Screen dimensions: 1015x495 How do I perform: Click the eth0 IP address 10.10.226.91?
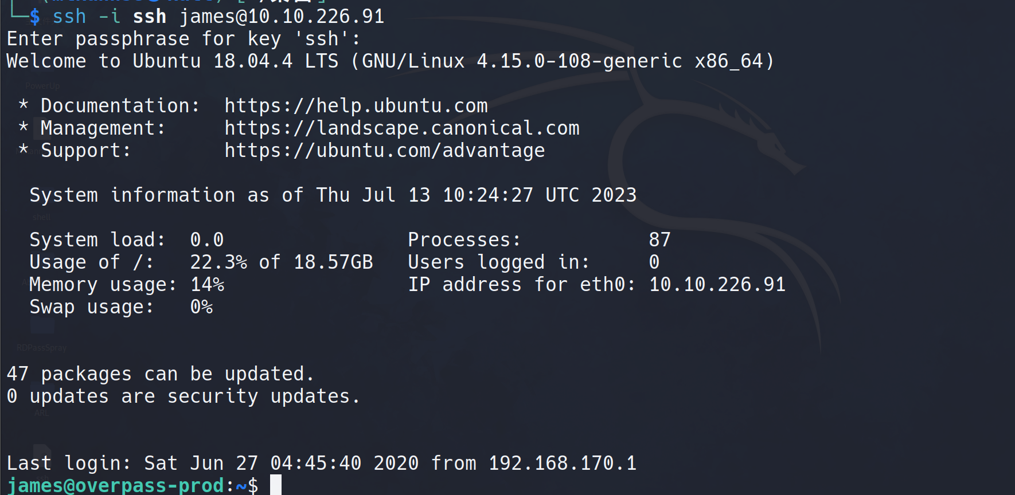(x=717, y=285)
